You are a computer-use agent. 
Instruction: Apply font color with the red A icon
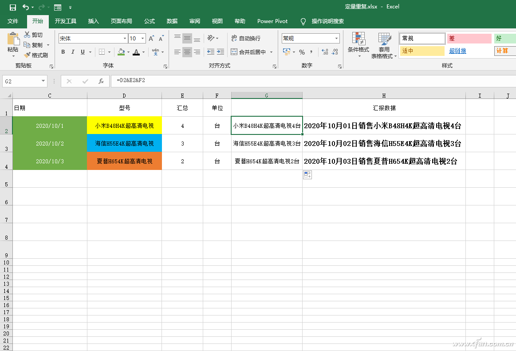click(136, 51)
